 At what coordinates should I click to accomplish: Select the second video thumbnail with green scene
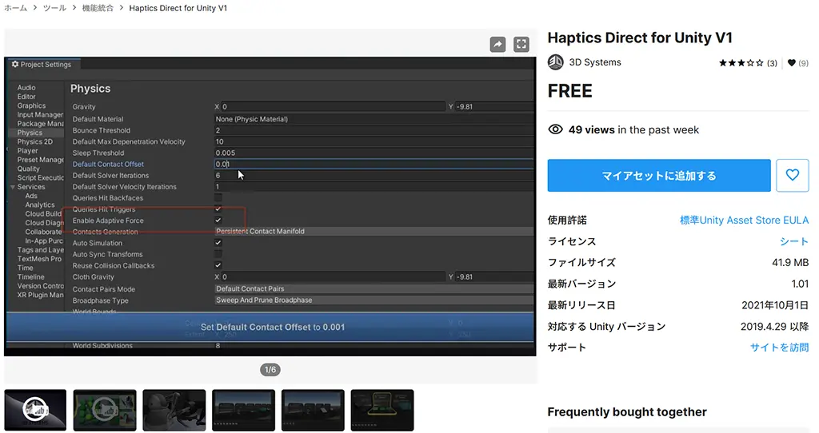click(105, 410)
